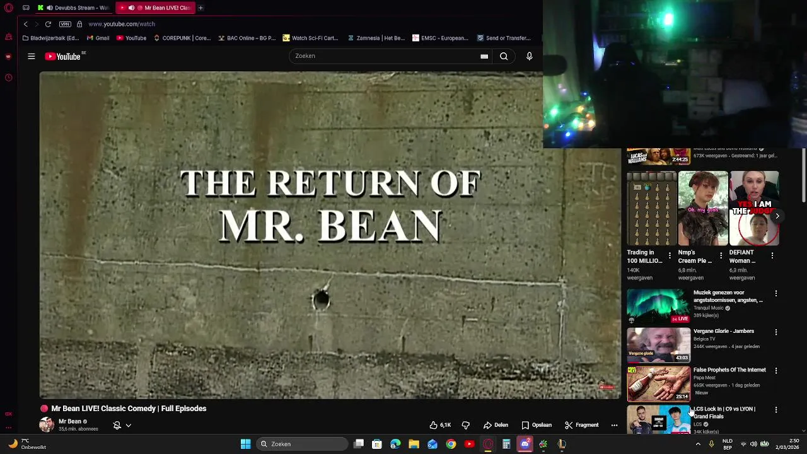This screenshot has height=454, width=807.
Task: Create a clip with Fragment
Action: coord(581,425)
